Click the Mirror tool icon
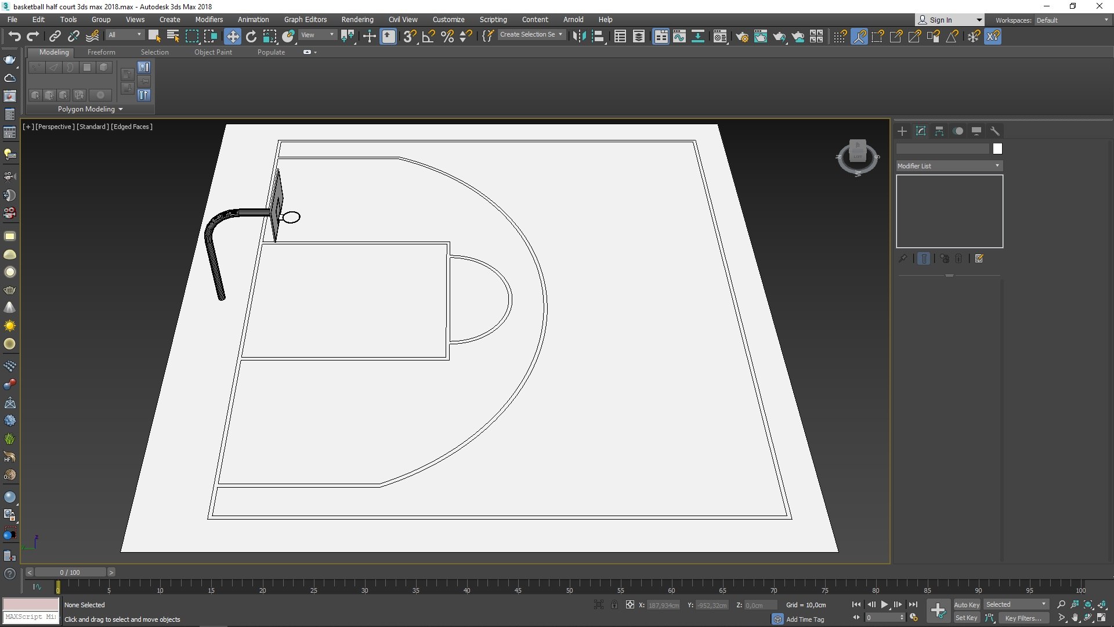This screenshot has height=627, width=1114. point(579,36)
